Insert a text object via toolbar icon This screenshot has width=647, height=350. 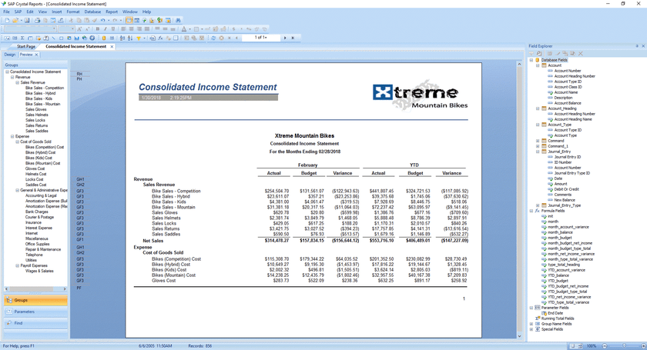7,38
